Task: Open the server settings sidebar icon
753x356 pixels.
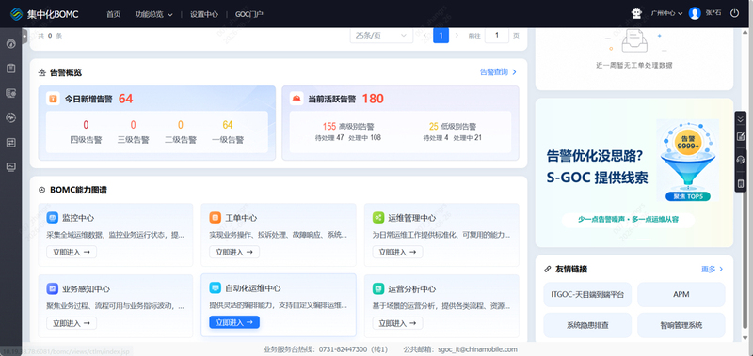Action: (x=10, y=93)
